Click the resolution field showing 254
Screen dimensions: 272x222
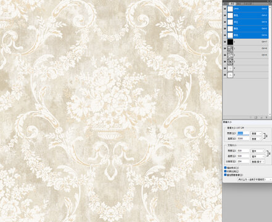coord(243,162)
